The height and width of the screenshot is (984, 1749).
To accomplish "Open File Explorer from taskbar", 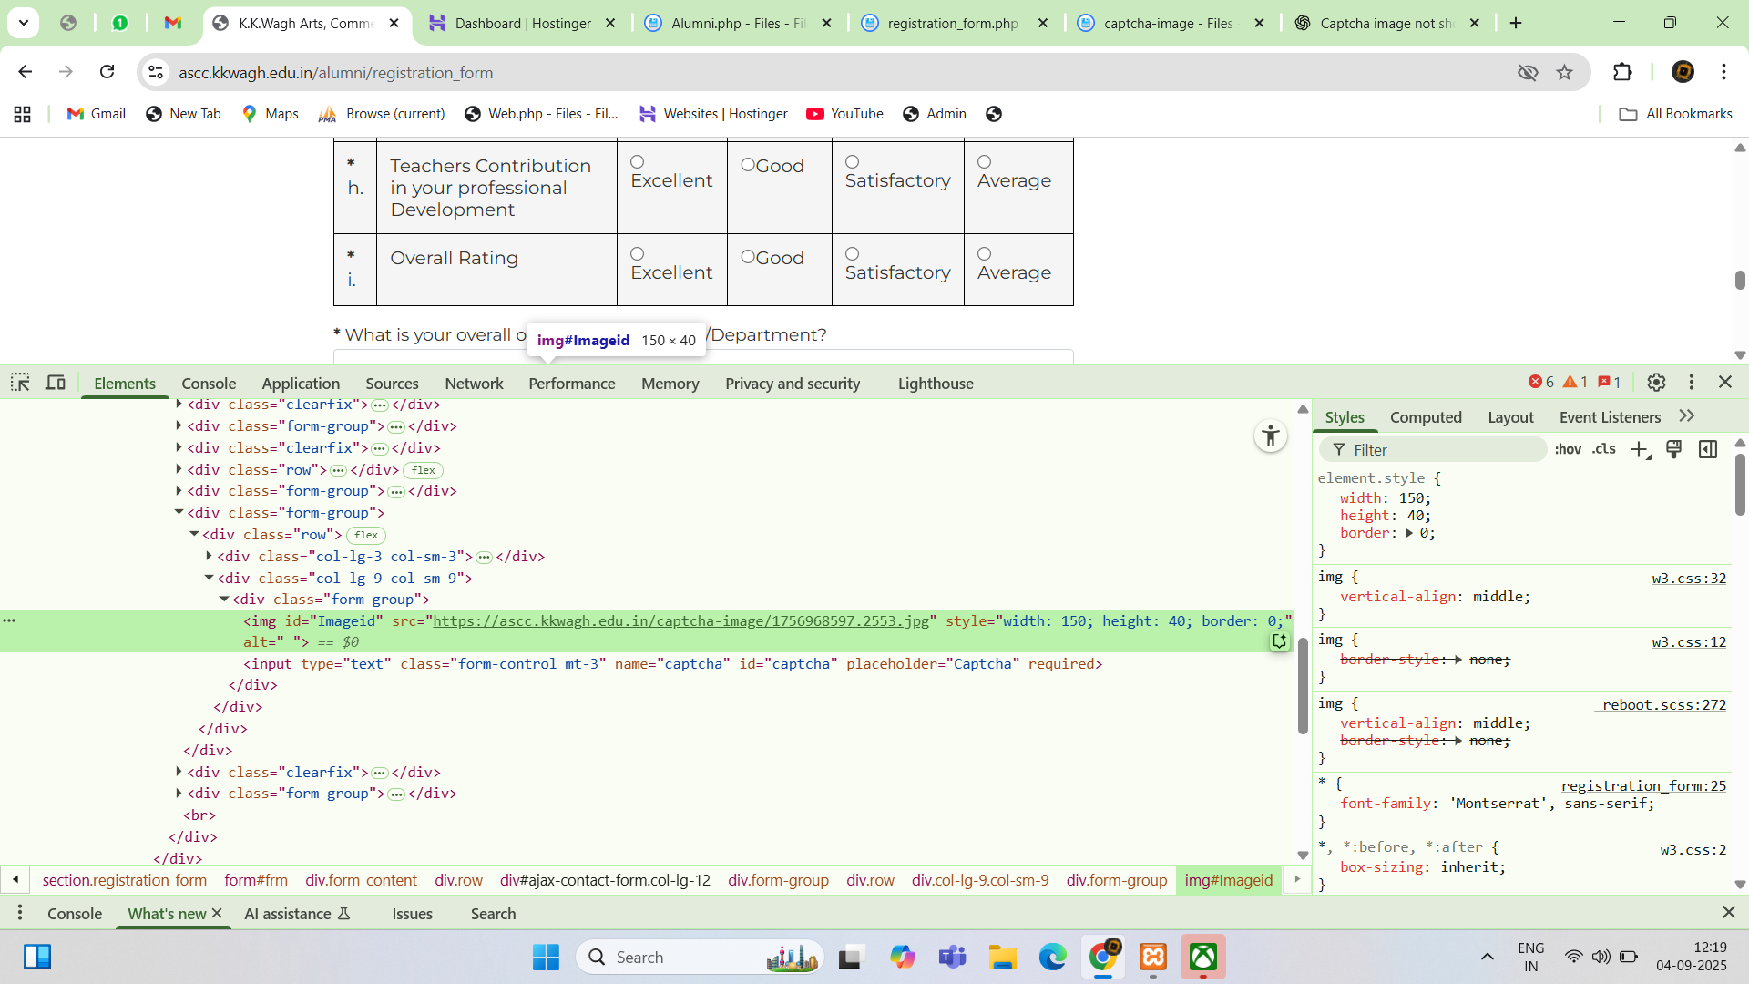I will click(1002, 957).
